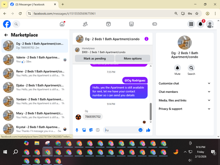Image resolution: width=220 pixels, height=165 pixels.
Task: Open the notifications bell with badge
Action: pyautogui.click(x=201, y=24)
